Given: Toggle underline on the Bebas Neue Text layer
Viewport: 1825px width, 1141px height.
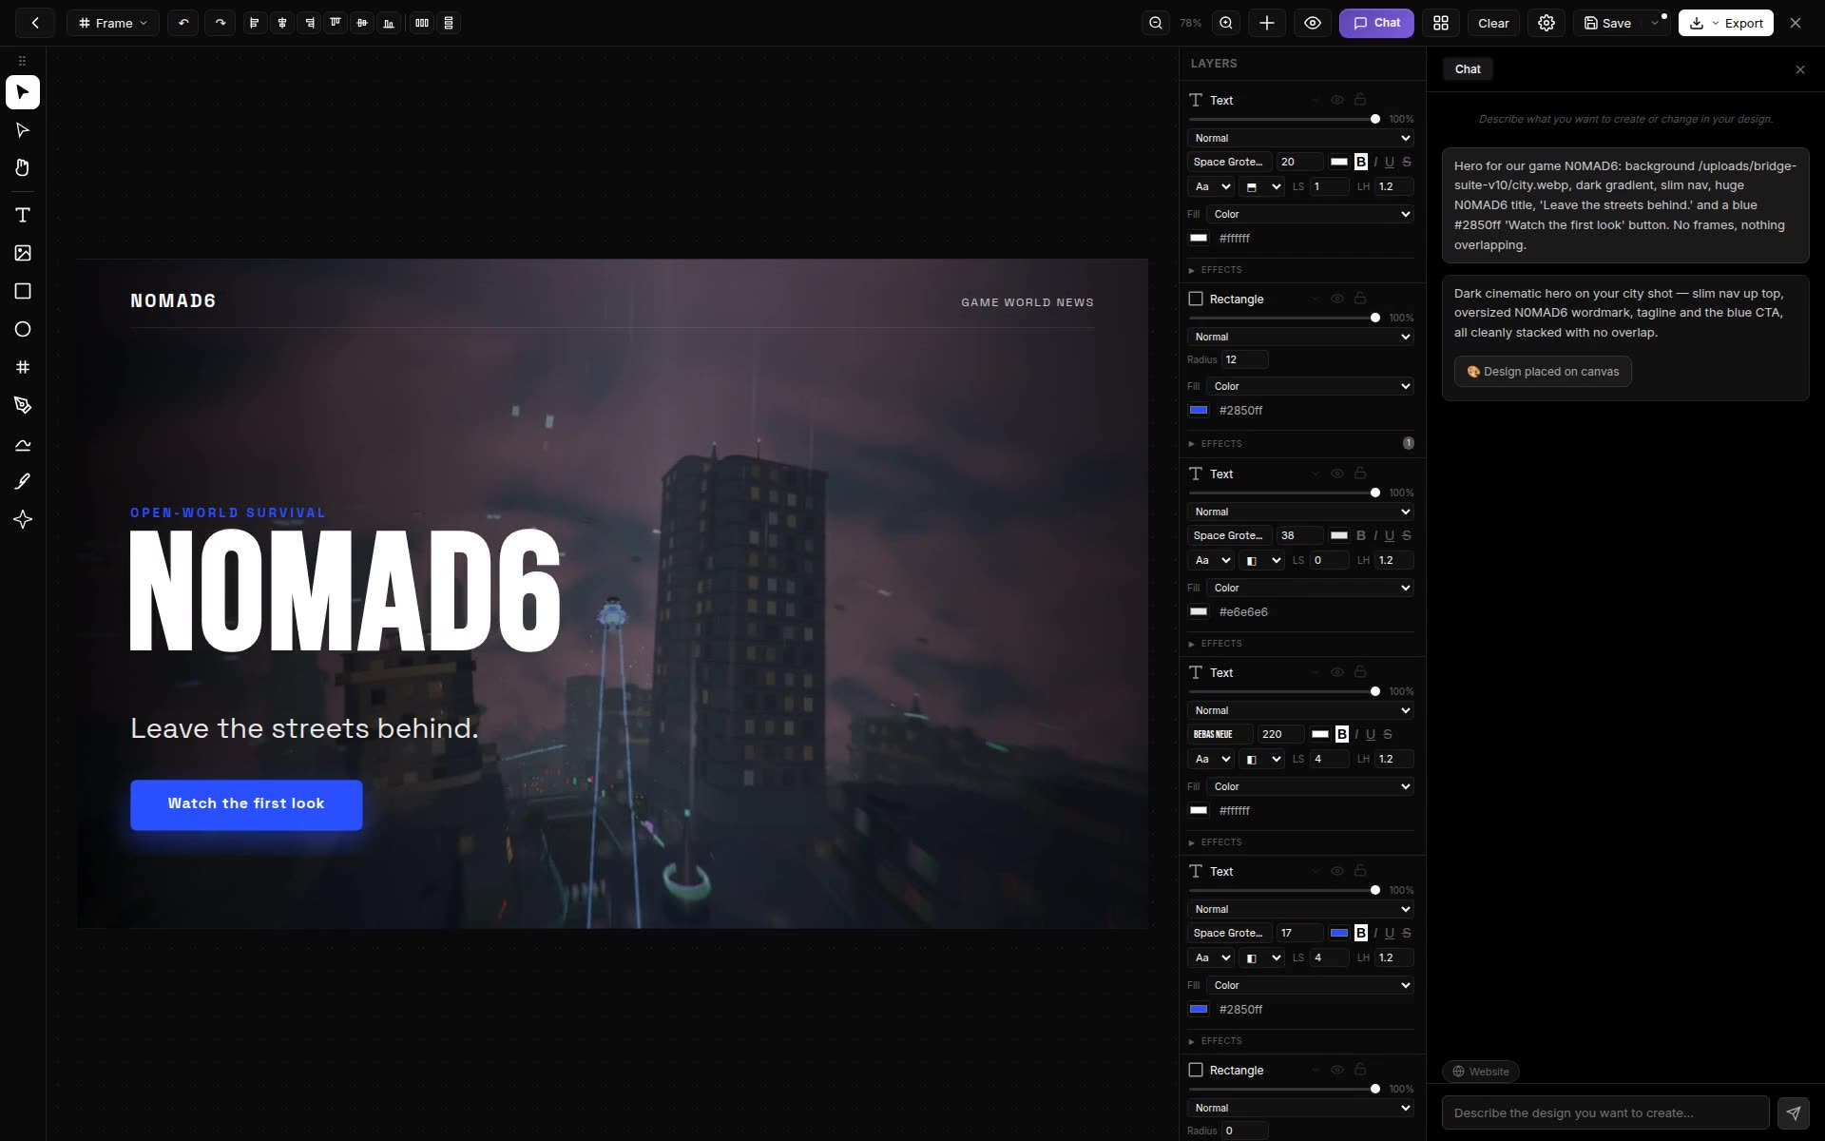Looking at the screenshot, I should coord(1371,734).
